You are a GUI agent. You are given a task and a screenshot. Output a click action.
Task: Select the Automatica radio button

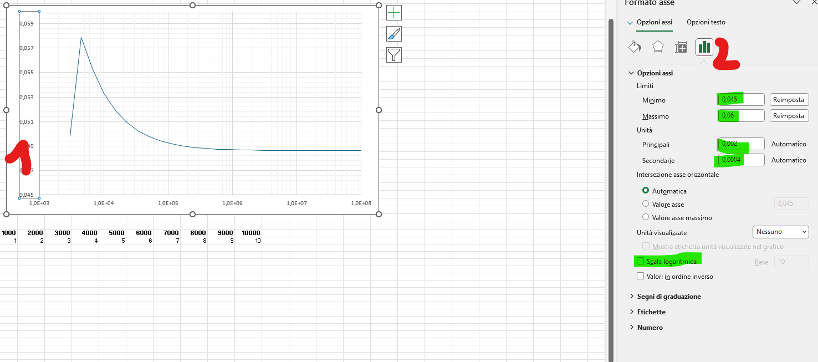click(646, 190)
